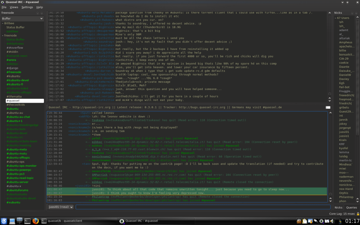Viewport: 360px width, 225px height.
Task: Float the freenode buffer dock panel
Action: tap(38, 13)
